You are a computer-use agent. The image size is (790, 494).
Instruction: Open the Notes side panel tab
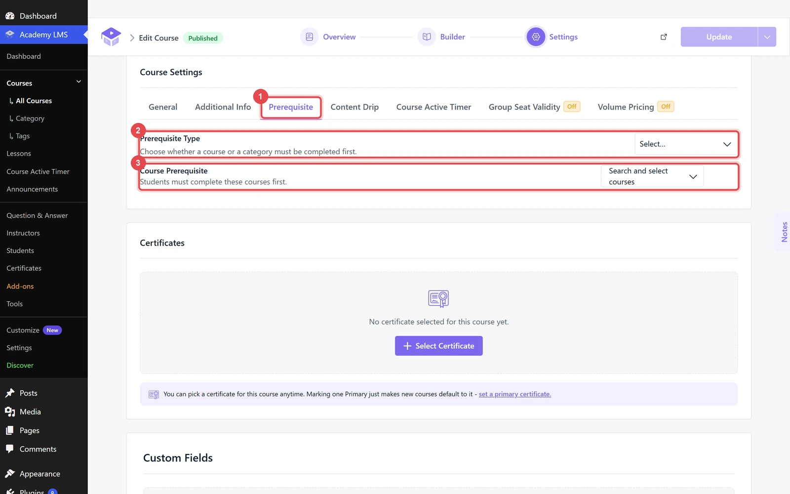(x=784, y=232)
